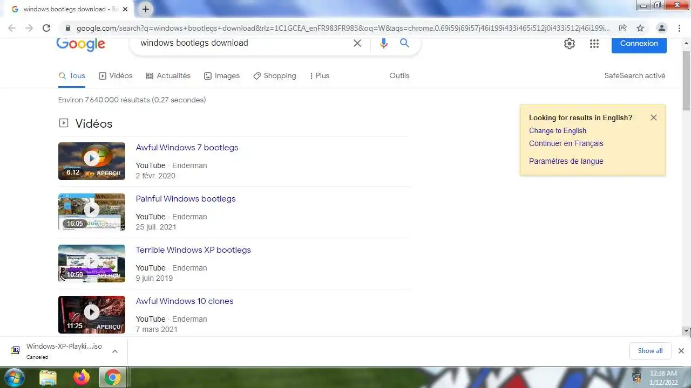Expand the Plus more options menu
This screenshot has height=388, width=691.
coord(320,76)
